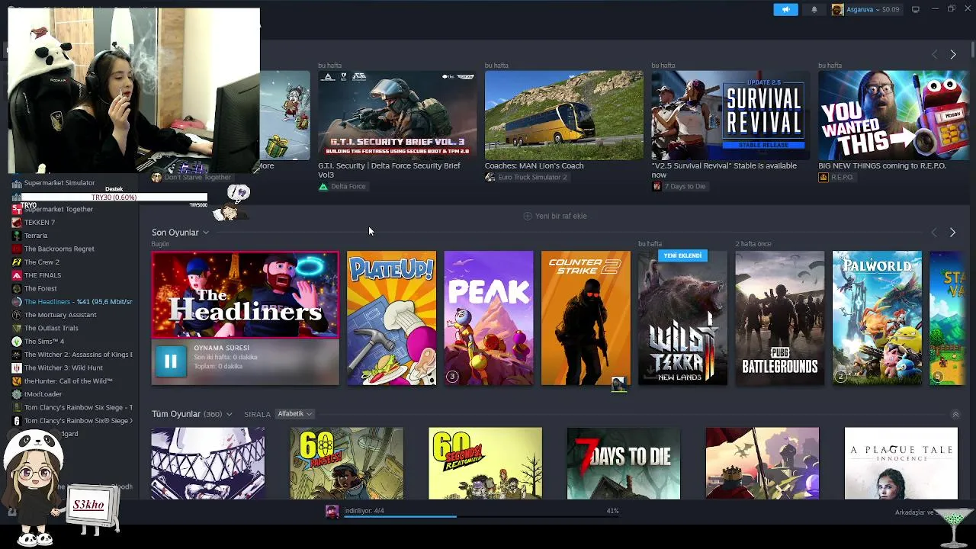This screenshot has height=549, width=976.
Task: Click the Euro Truck Simulator 2 link
Action: [526, 177]
